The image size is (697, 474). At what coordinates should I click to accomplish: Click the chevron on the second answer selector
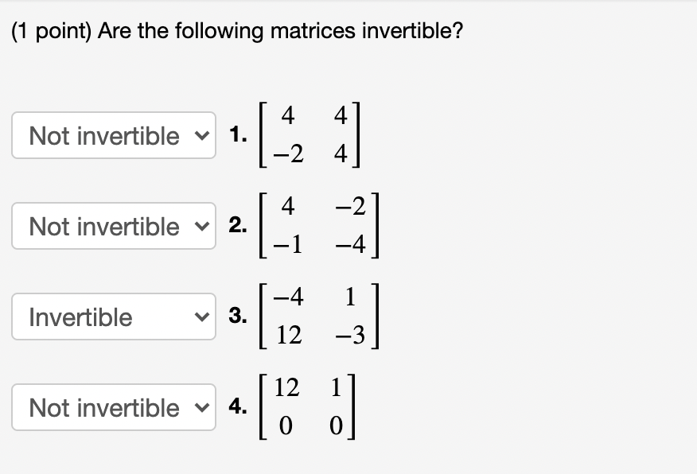click(x=201, y=226)
